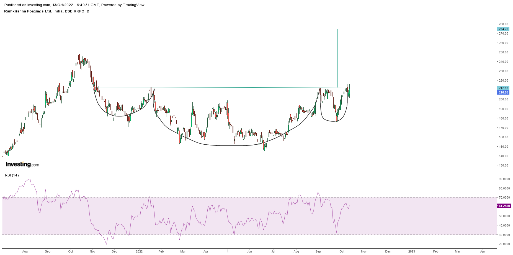The image size is (513, 255).
Task: Click the Investing.com logo watermark
Action: pos(22,164)
